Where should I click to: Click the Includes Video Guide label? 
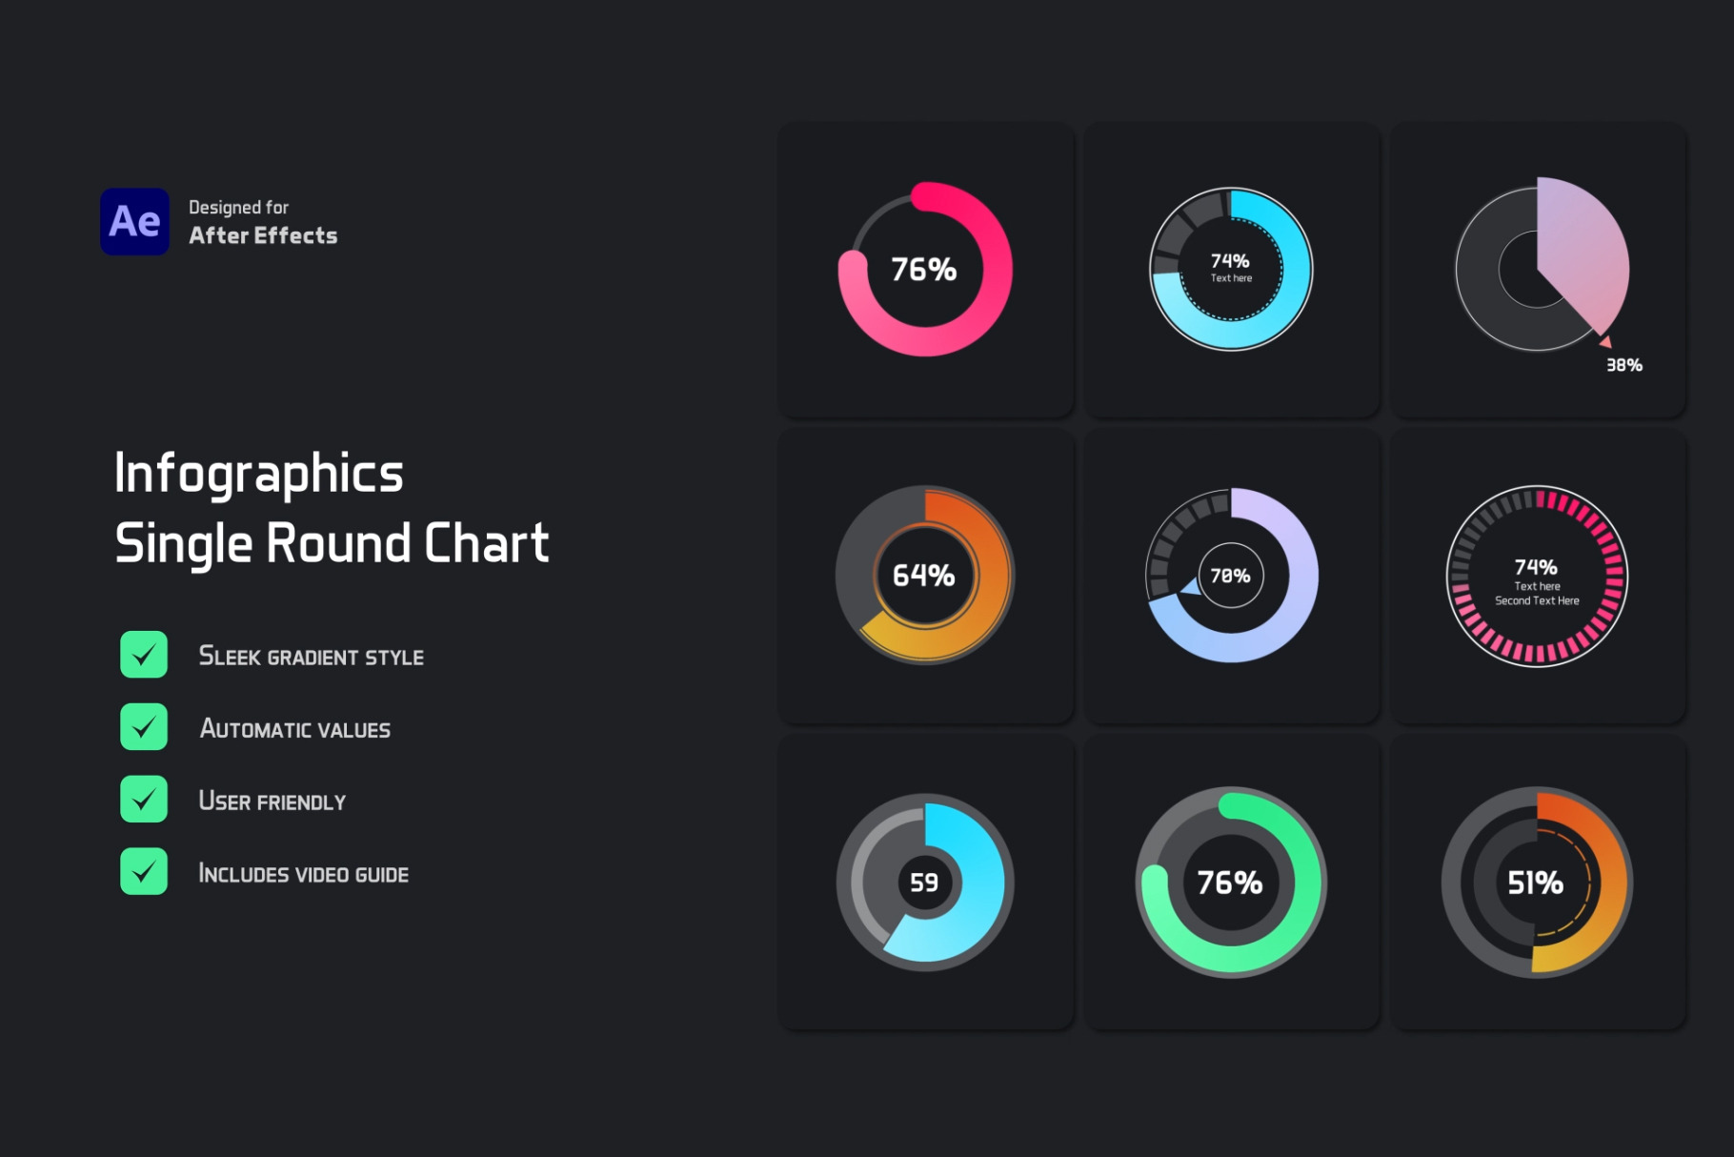point(303,874)
